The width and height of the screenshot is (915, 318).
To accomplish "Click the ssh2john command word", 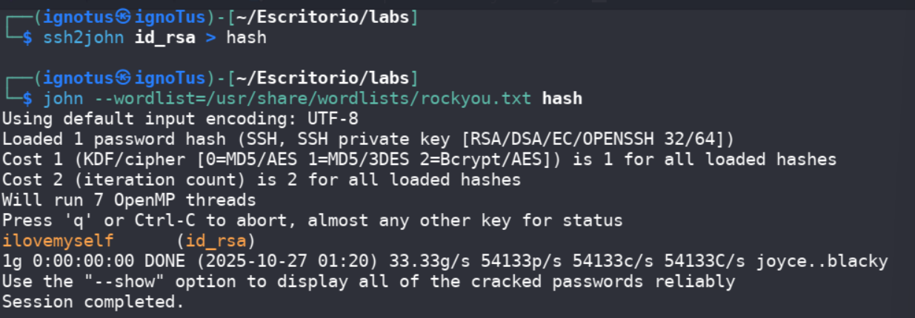I will (83, 37).
